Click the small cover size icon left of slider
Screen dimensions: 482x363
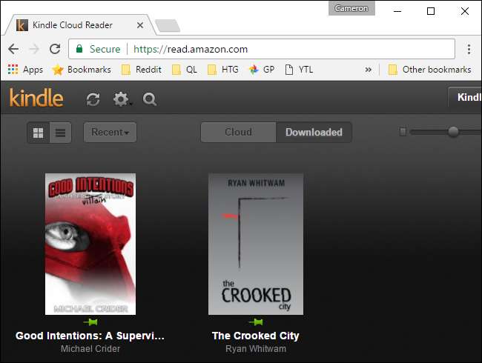(403, 132)
